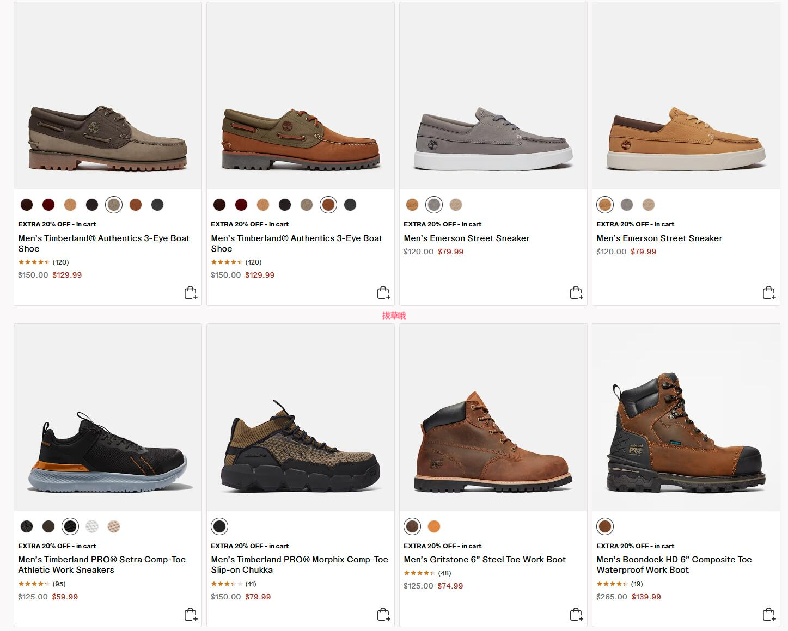Add Boondock HD Work Boot to bag
This screenshot has width=788, height=631.
[x=769, y=615]
